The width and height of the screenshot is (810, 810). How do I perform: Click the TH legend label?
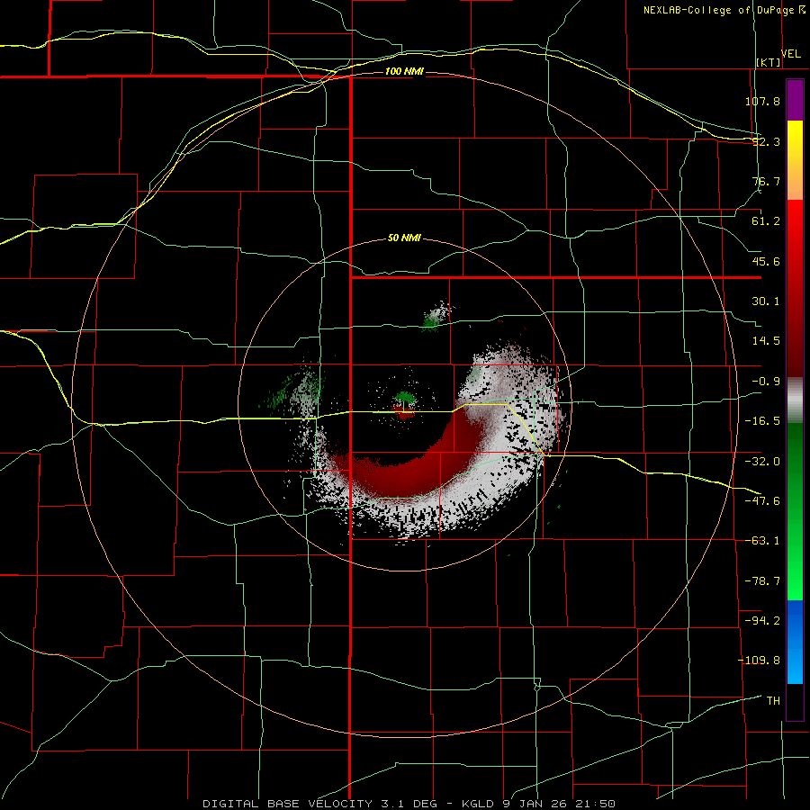point(773,700)
